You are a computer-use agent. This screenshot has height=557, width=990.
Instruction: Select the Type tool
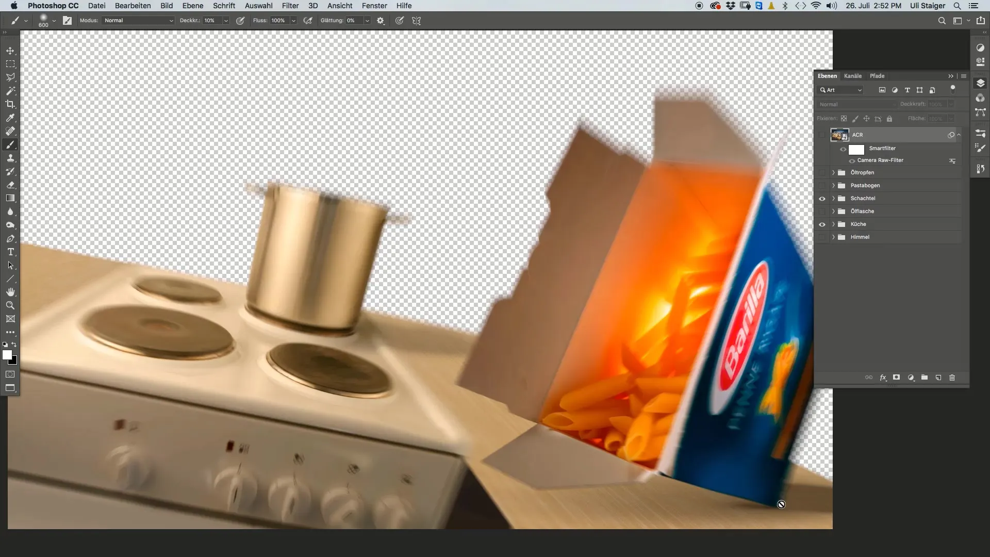pyautogui.click(x=10, y=252)
